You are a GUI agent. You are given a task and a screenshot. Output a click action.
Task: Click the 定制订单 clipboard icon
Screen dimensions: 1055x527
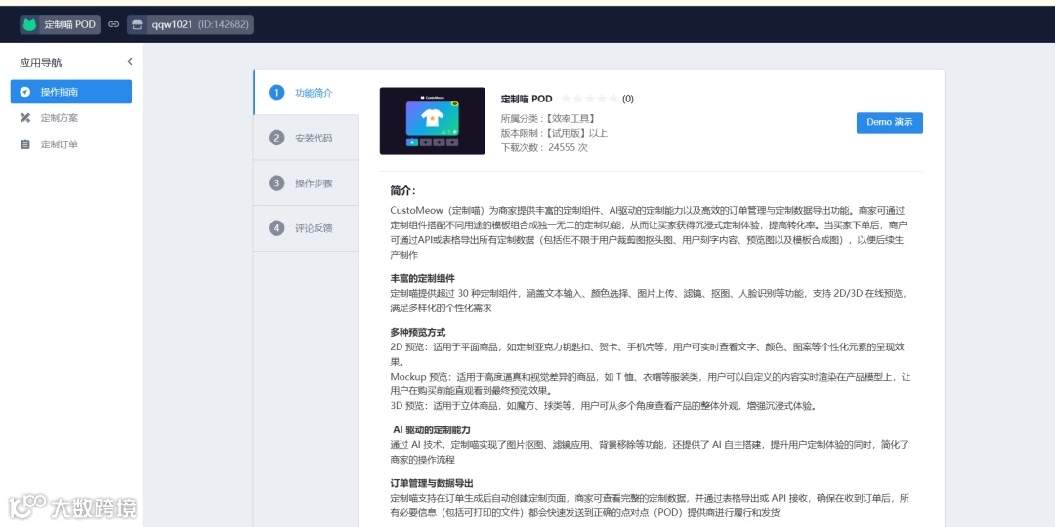(x=25, y=143)
